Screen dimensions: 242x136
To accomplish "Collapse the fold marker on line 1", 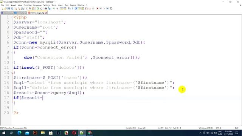I will (x=12, y=17).
